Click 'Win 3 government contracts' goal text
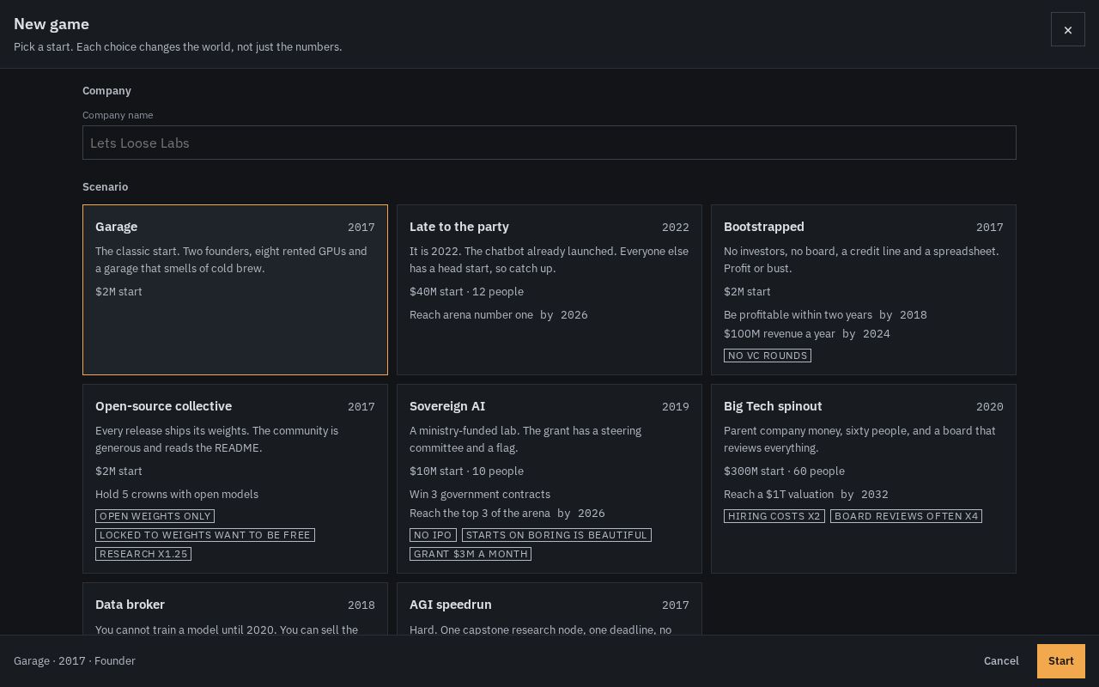Screen dimensions: 1099x687 pyautogui.click(x=480, y=495)
